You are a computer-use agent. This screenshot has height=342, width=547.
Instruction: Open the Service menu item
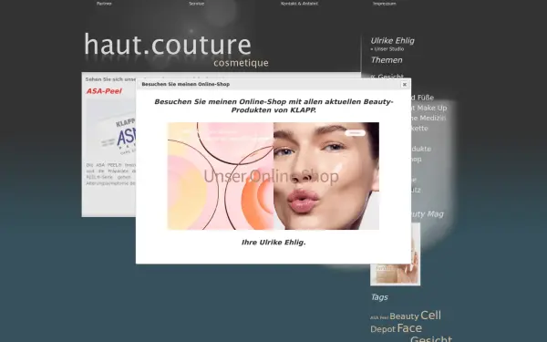(x=196, y=4)
